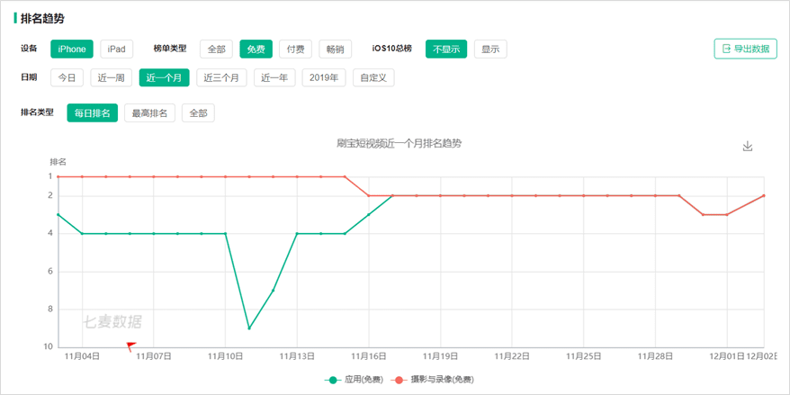Switch the date range to 近三个月
The width and height of the screenshot is (790, 395).
point(221,77)
